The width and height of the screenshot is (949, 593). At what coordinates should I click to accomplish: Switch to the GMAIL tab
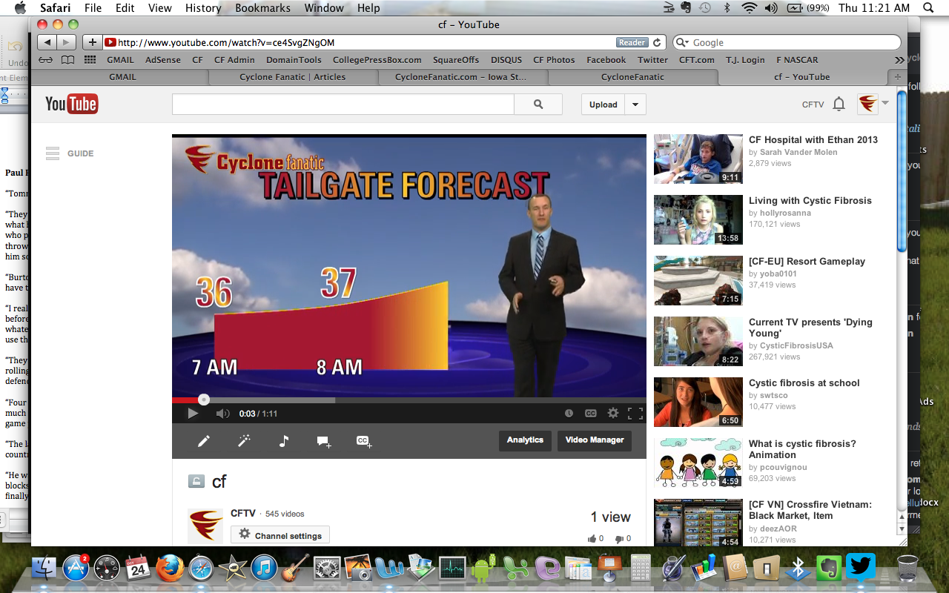122,76
